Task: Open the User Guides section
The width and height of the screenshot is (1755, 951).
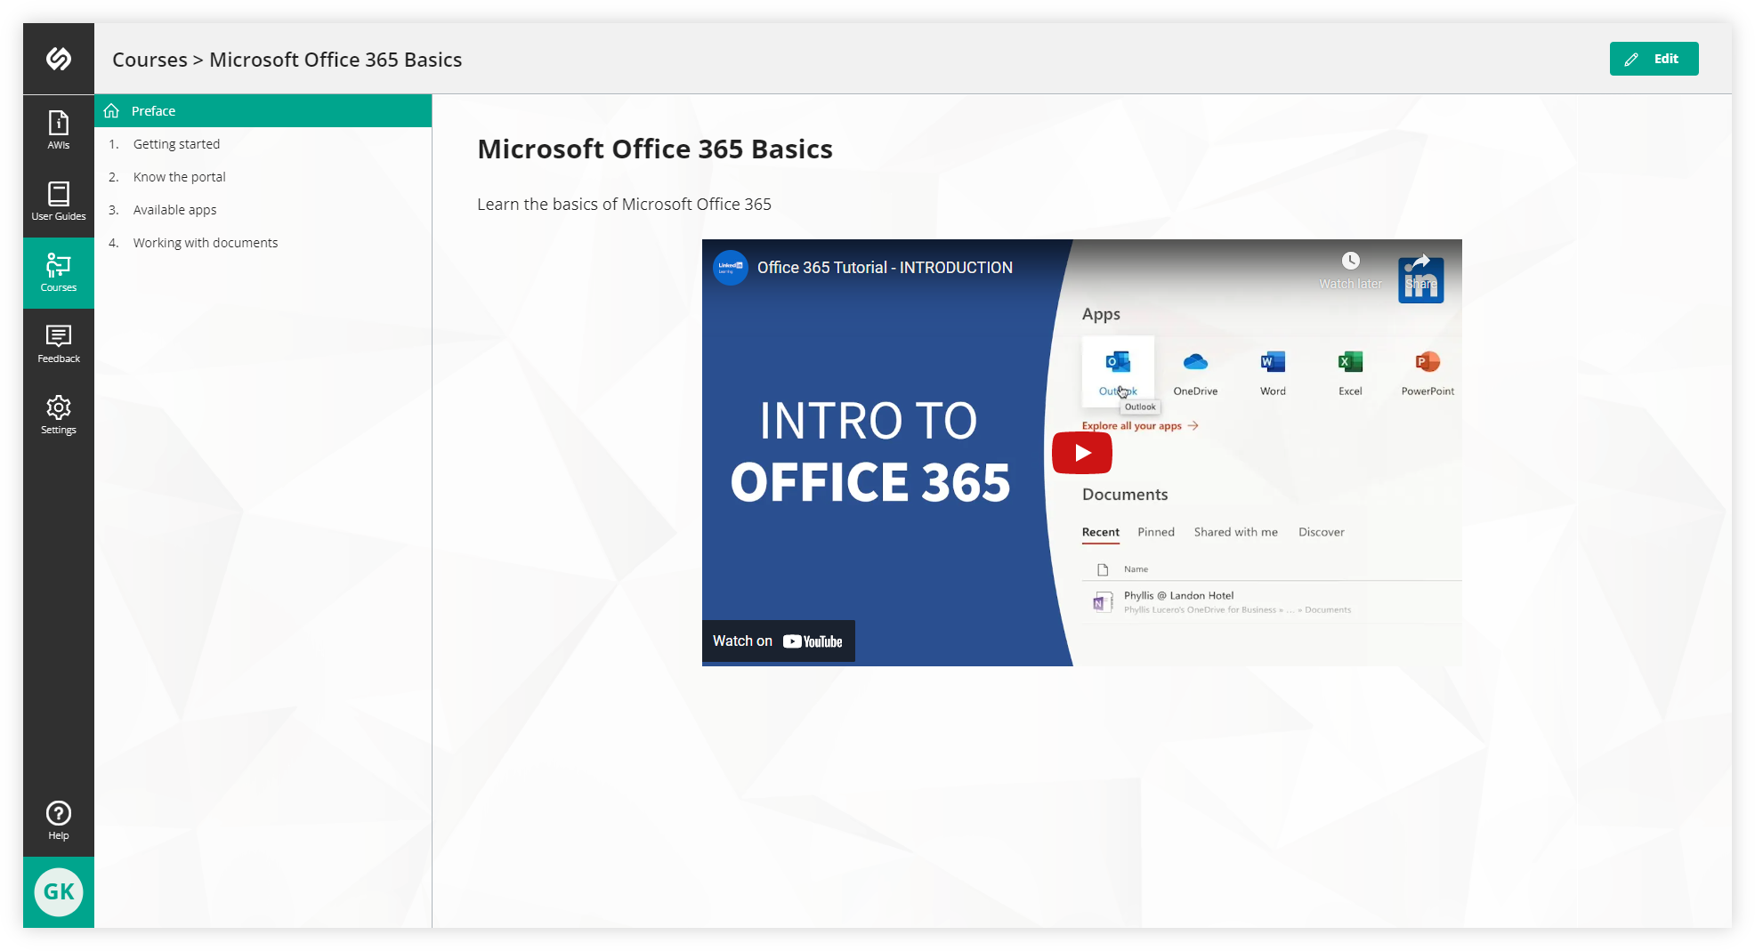Action: click(x=59, y=201)
